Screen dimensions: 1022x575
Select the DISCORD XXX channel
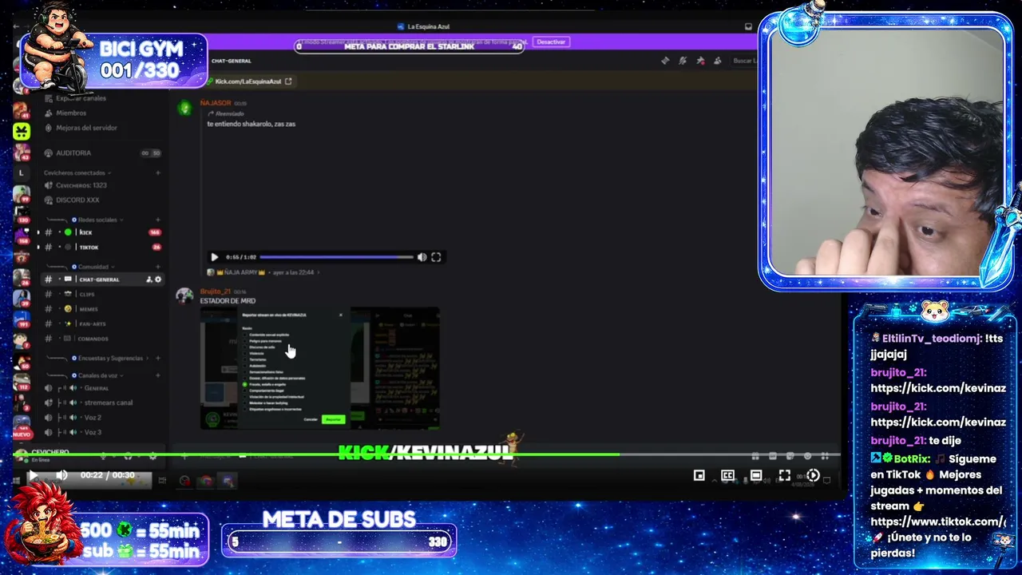point(73,200)
